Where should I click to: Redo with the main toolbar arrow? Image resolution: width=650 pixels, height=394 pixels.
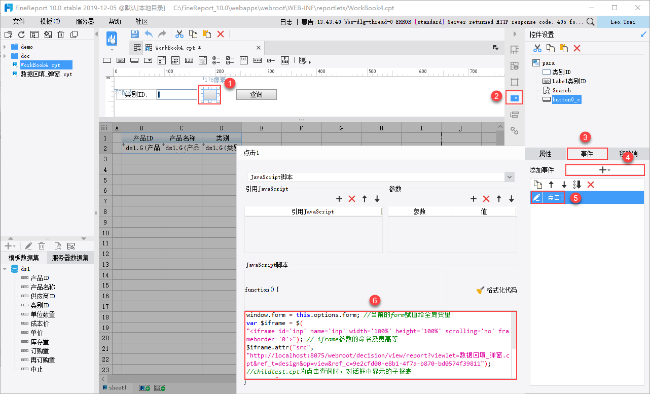162,34
